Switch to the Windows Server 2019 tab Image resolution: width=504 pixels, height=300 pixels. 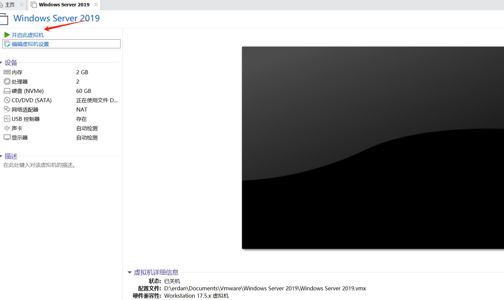pos(64,5)
